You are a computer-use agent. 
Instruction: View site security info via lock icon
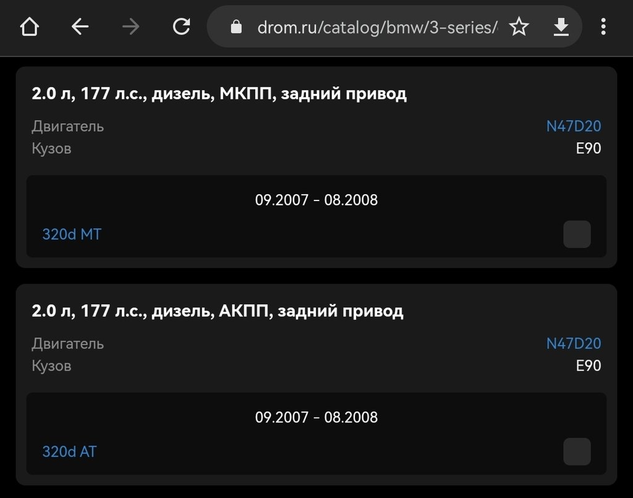pyautogui.click(x=236, y=27)
